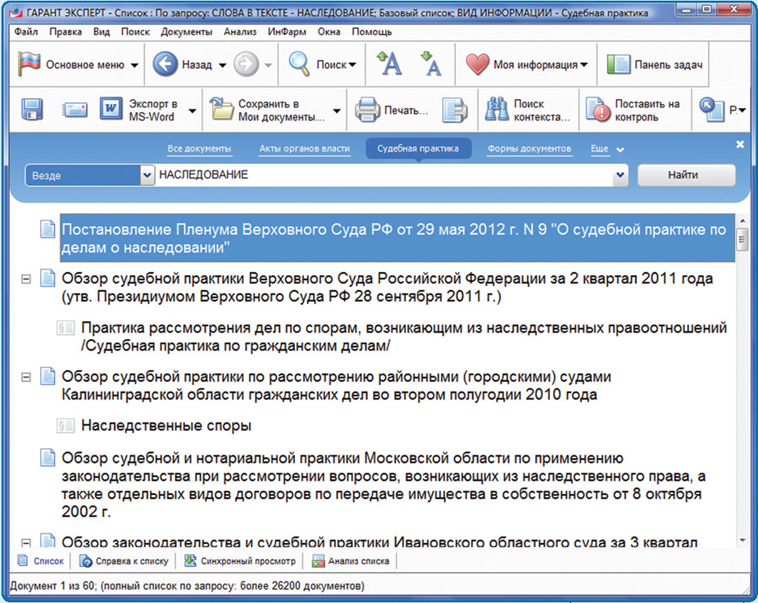Click the envelope send-by-email icon
Screen dimensions: 758x603
point(75,110)
